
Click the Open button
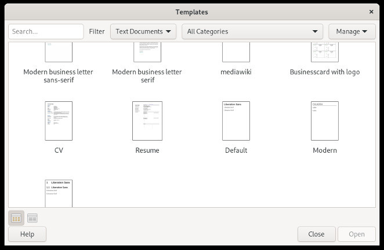(x=356, y=234)
